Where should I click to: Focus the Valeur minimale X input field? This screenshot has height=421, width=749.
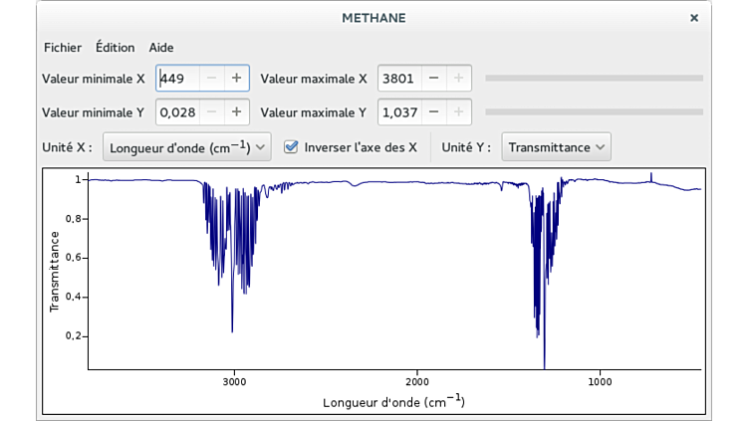(x=176, y=78)
